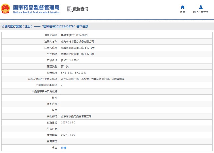Go to 首页 home icon
This screenshot has width=214, height=153.
(x=182, y=7)
